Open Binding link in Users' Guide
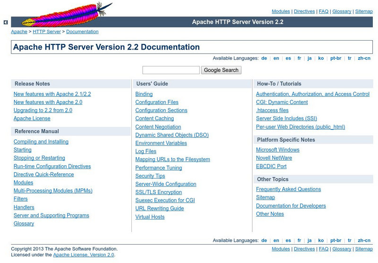Viewport: 378px width, 263px height. click(x=144, y=94)
